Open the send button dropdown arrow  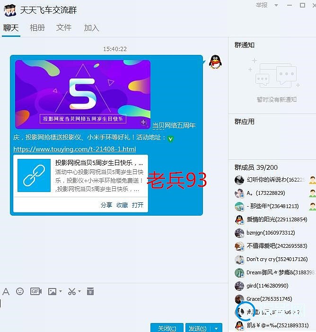217,328
